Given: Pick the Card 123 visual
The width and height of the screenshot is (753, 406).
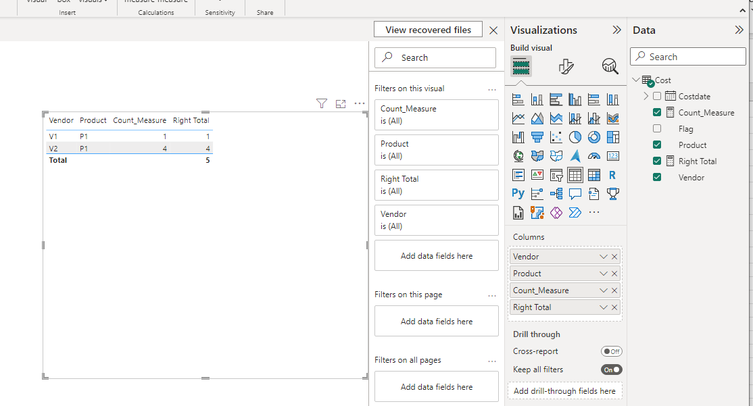Looking at the screenshot, I should (613, 156).
